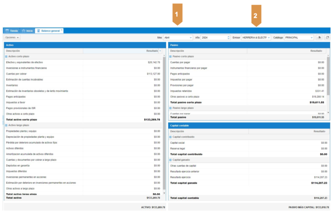The height and width of the screenshot is (216, 335).
Task: Collapse the Activo largo plazo group
Action: pos(6,125)
